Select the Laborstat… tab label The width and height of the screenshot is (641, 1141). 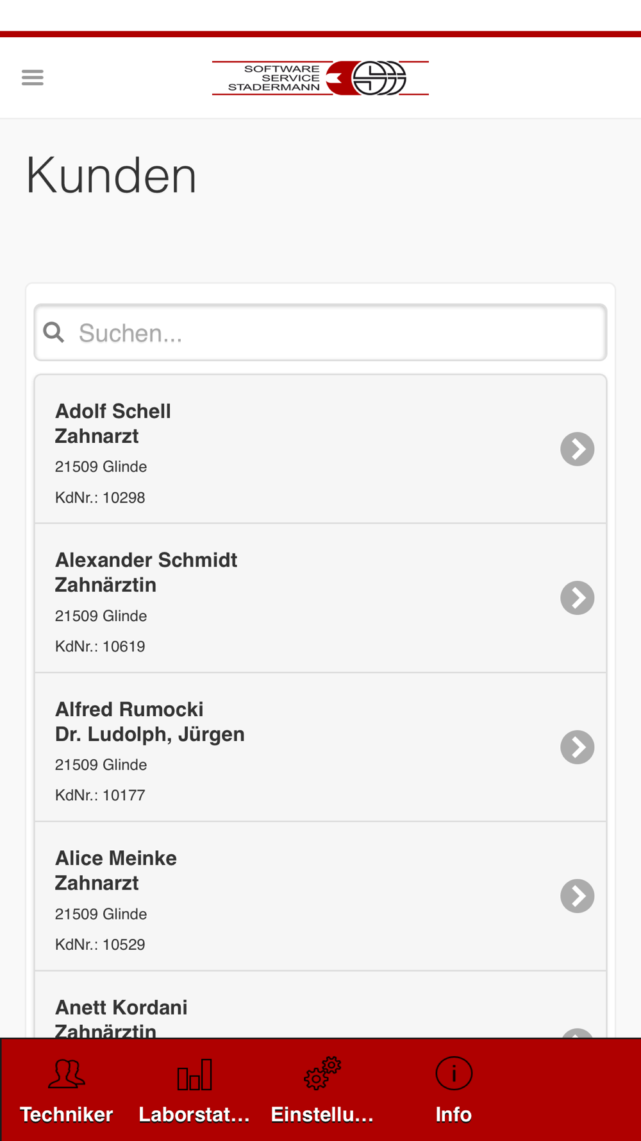click(194, 1115)
